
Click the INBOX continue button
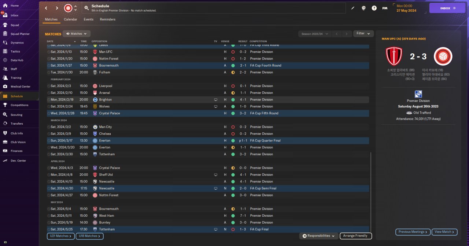[447, 8]
